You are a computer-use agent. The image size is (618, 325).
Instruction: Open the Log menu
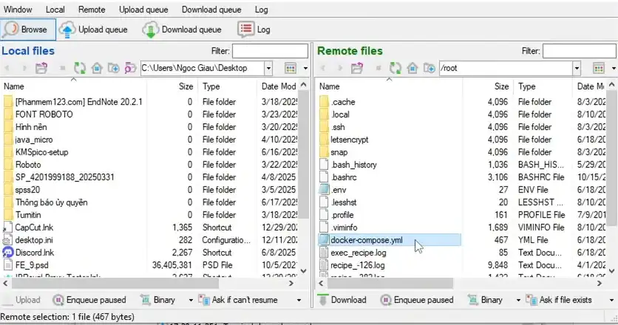(261, 10)
